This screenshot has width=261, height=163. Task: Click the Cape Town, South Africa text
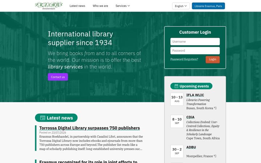pyautogui.click(x=203, y=138)
